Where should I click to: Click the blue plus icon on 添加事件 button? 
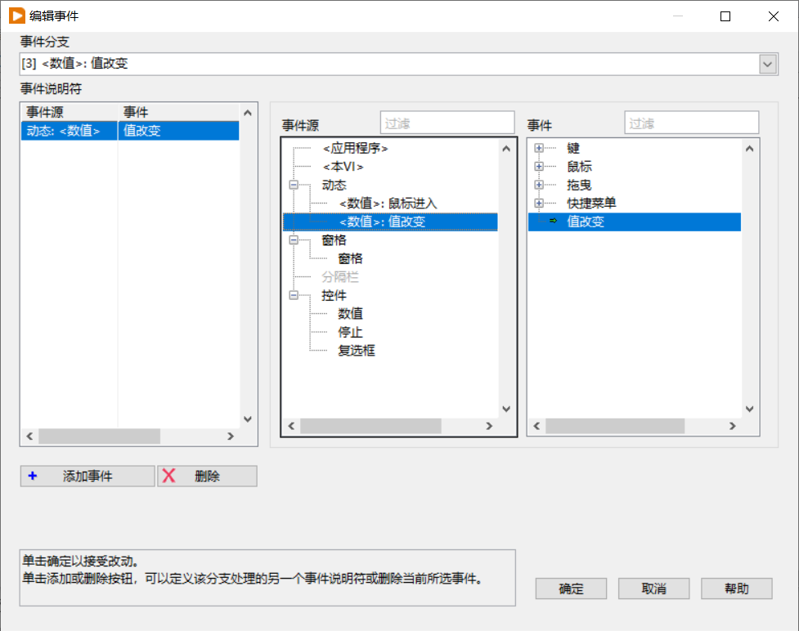33,476
